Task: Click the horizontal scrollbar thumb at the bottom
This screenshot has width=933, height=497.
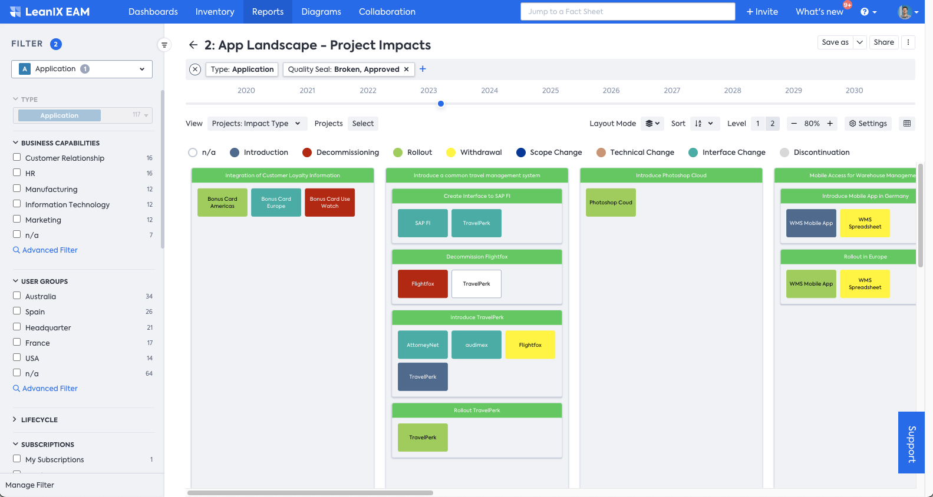Action: click(310, 493)
